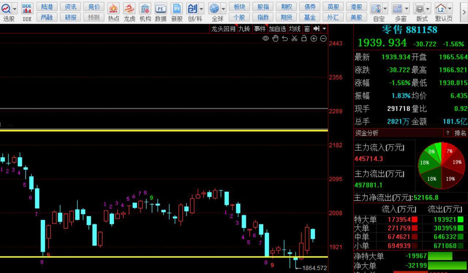Viewport: 468px width, 273px height.
Task: Select the hand pan tool on chart
Action: point(275,38)
